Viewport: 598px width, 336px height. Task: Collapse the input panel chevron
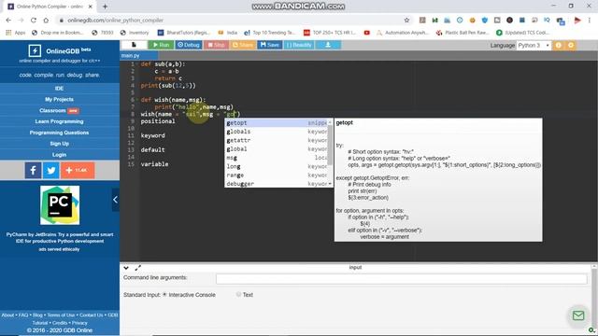126,268
